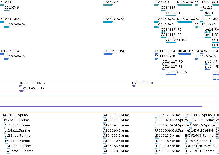Click the DME1-008C19 purple feature glyph
The height and width of the screenshot is (155, 219).
(x=21, y=91)
